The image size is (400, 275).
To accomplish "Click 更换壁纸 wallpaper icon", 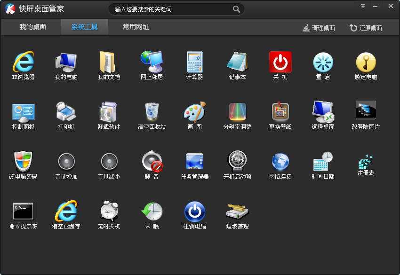I will [x=280, y=111].
